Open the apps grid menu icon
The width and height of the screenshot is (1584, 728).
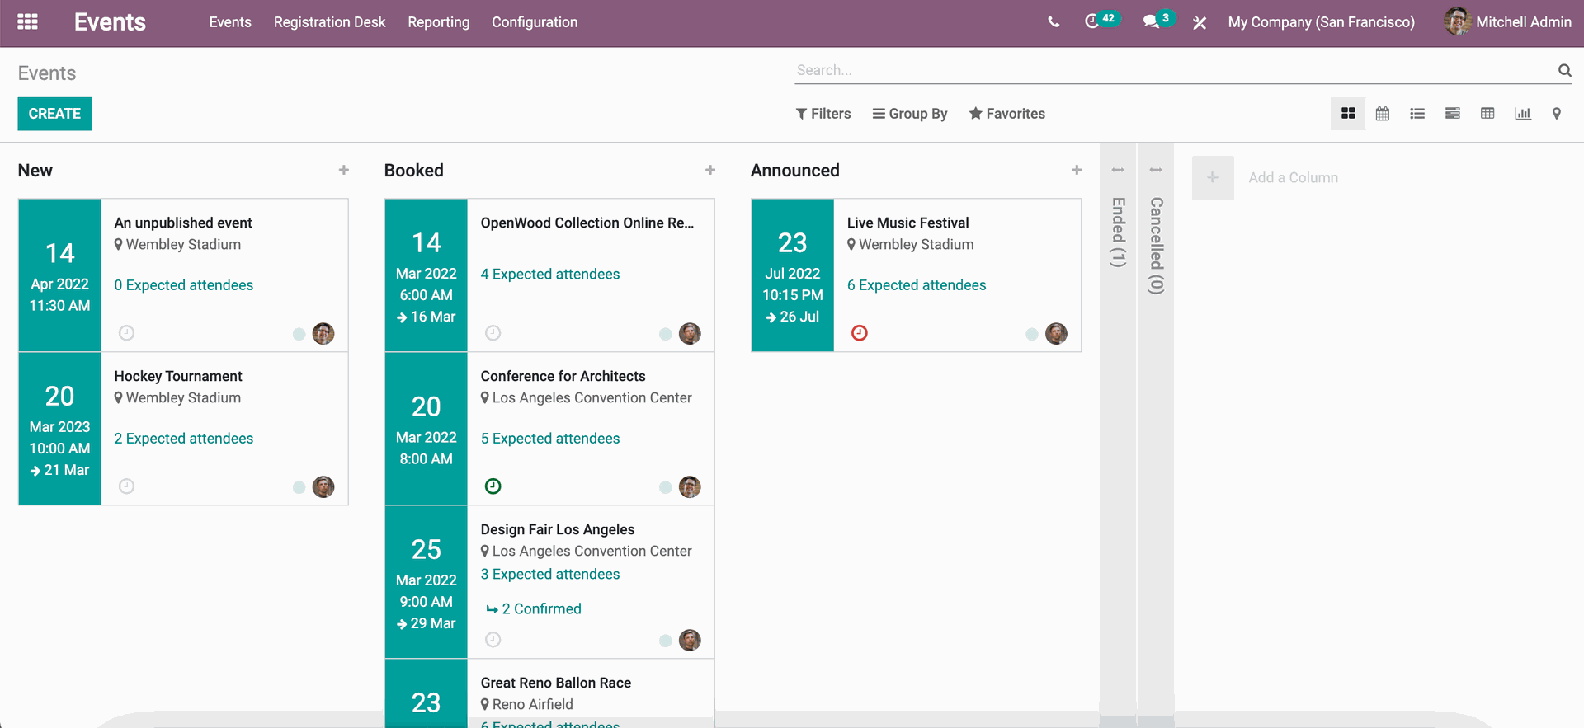tap(28, 22)
